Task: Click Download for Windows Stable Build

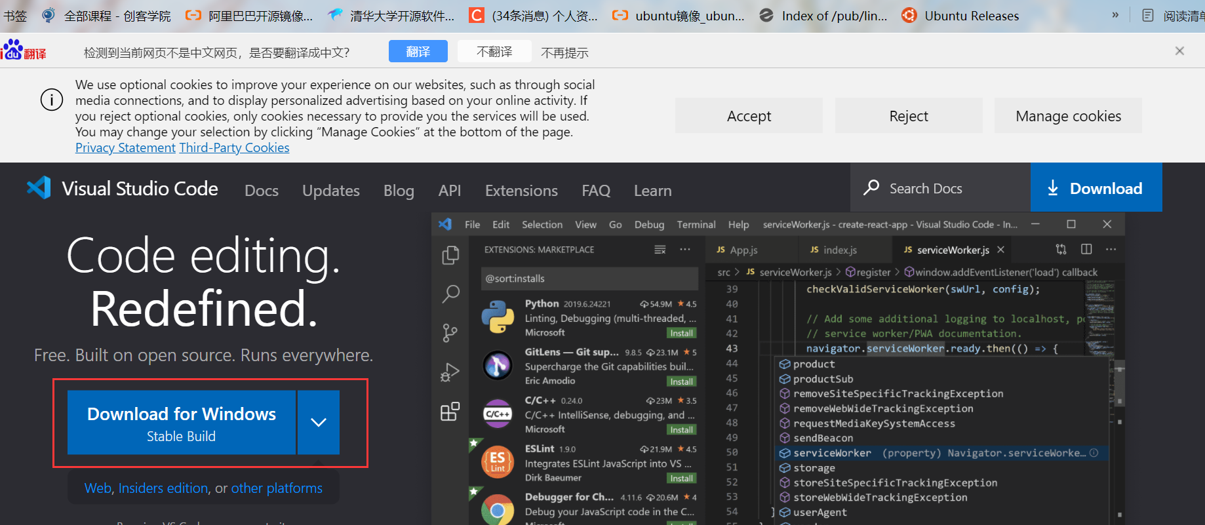Action: pyautogui.click(x=182, y=422)
